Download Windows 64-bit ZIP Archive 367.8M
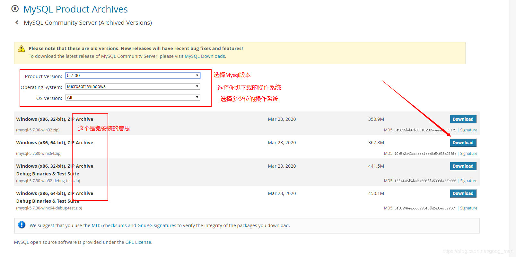The image size is (516, 257). 463,143
